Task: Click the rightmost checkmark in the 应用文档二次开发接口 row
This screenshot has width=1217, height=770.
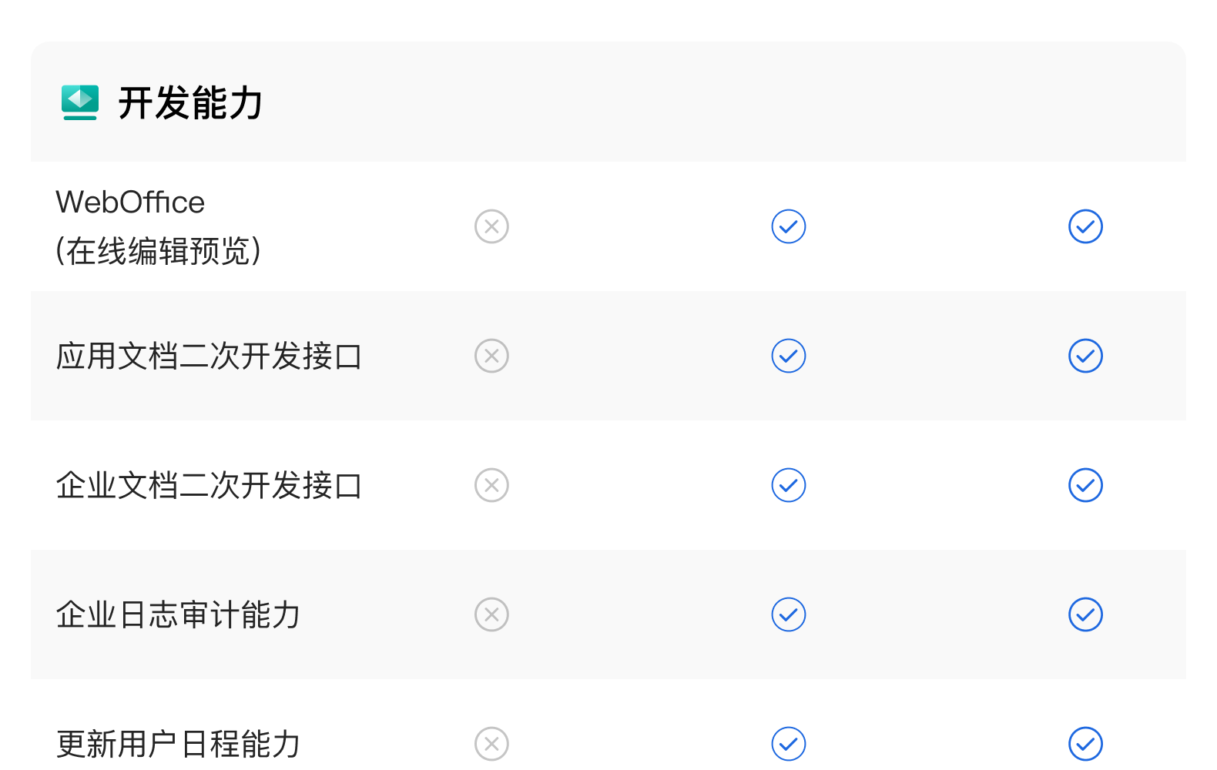Action: (x=1085, y=356)
